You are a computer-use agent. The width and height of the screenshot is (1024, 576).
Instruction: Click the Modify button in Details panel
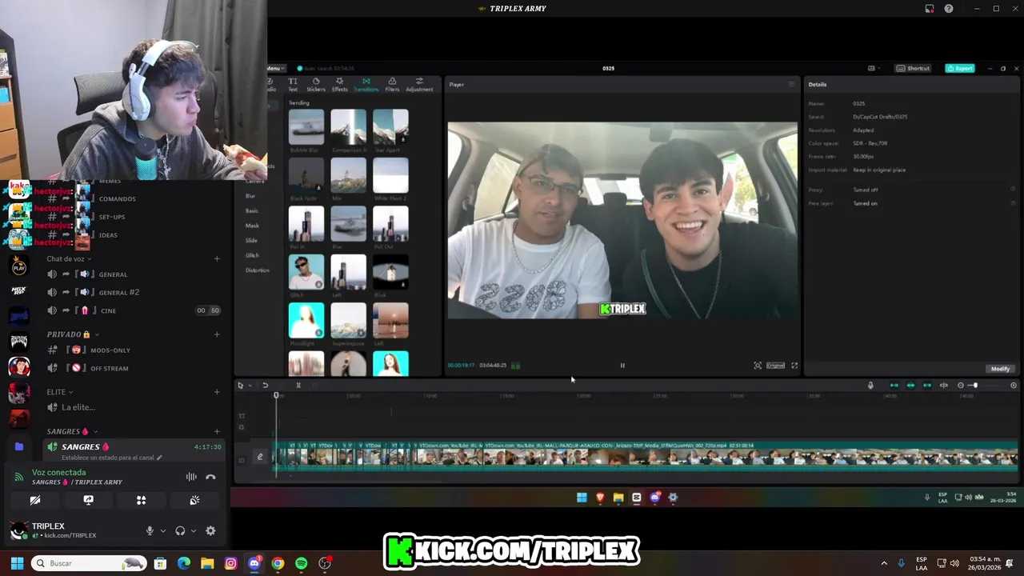pos(1000,369)
